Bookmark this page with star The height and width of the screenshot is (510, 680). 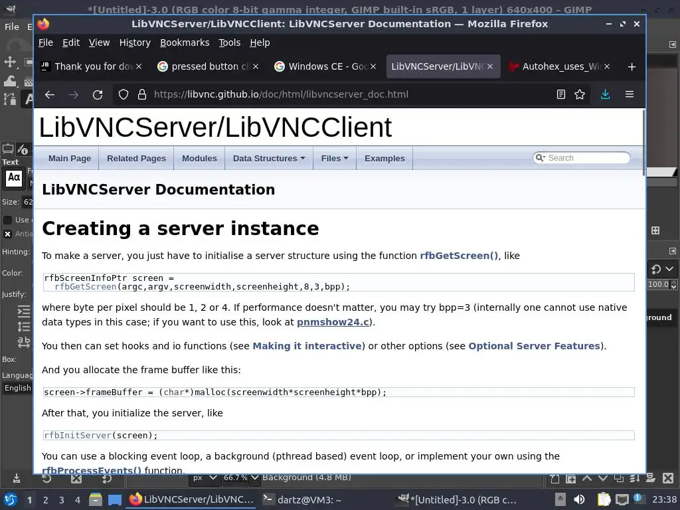[x=580, y=94]
